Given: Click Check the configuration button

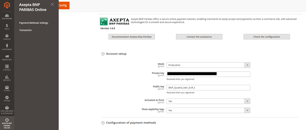Looking at the screenshot, I should (x=267, y=37).
